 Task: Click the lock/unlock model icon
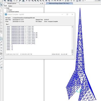(x=23, y=1)
